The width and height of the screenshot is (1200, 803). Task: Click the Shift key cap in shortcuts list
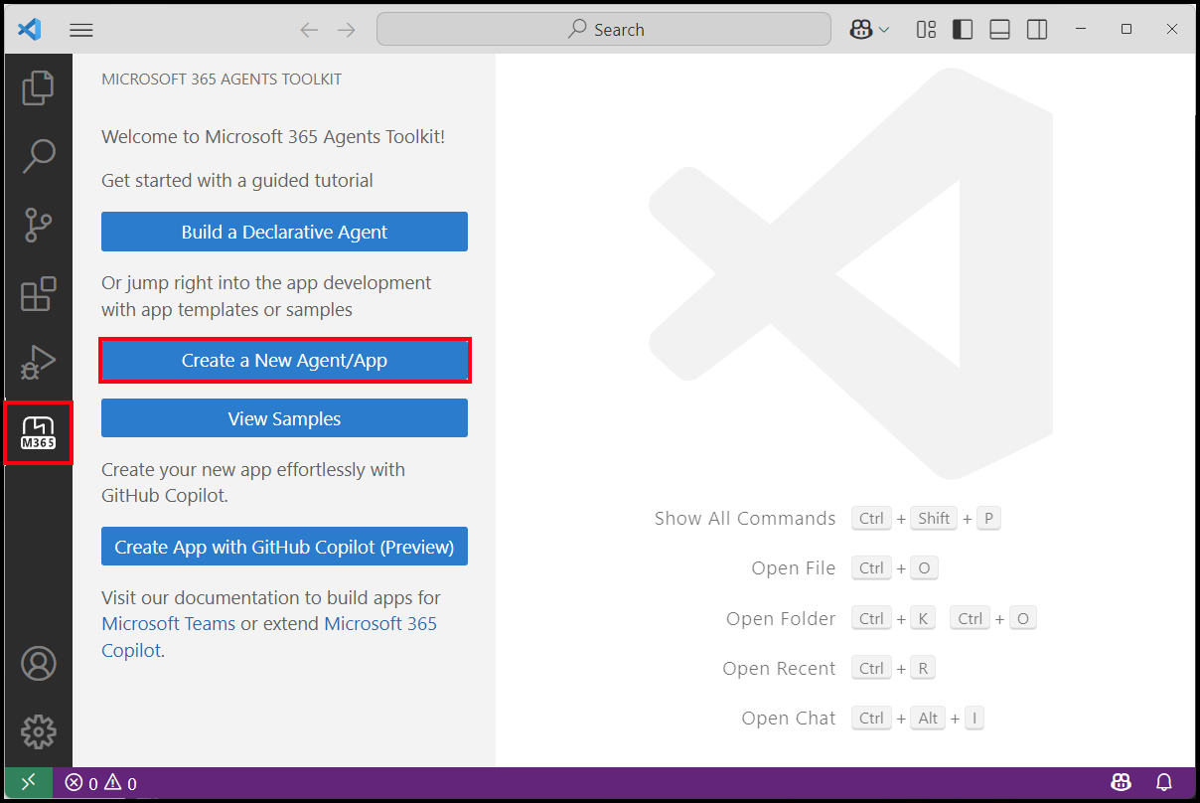935,518
